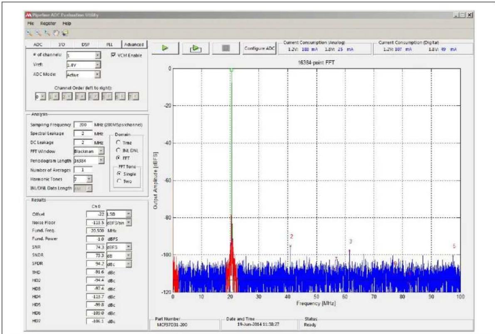Click the Sampling Frequency input field
Viewport: 495px width, 334px height.
pyautogui.click(x=83, y=125)
